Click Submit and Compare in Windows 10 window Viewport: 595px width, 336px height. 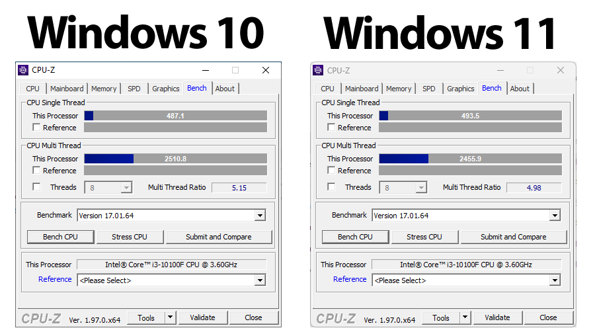(219, 237)
